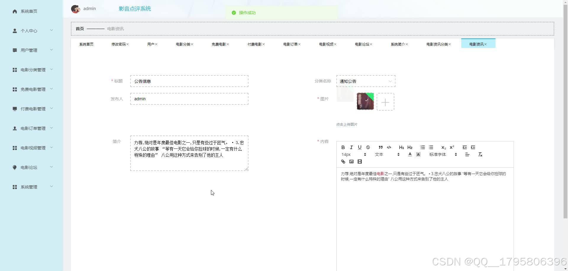Toggle bold formatting in the content editor
568x271 pixels.
click(x=343, y=147)
